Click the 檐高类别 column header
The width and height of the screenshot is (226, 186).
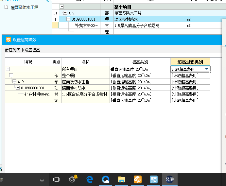click(140, 62)
